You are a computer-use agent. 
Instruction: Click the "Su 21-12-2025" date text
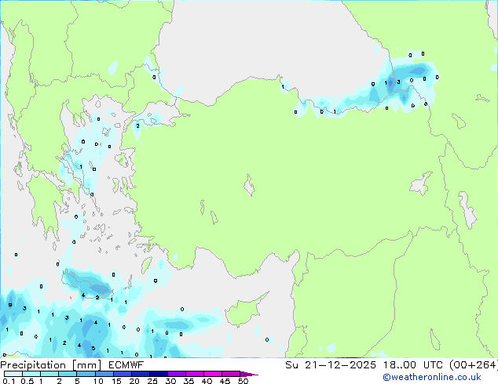(x=331, y=365)
